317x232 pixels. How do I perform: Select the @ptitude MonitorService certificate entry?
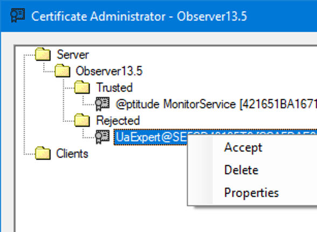[x=216, y=104]
